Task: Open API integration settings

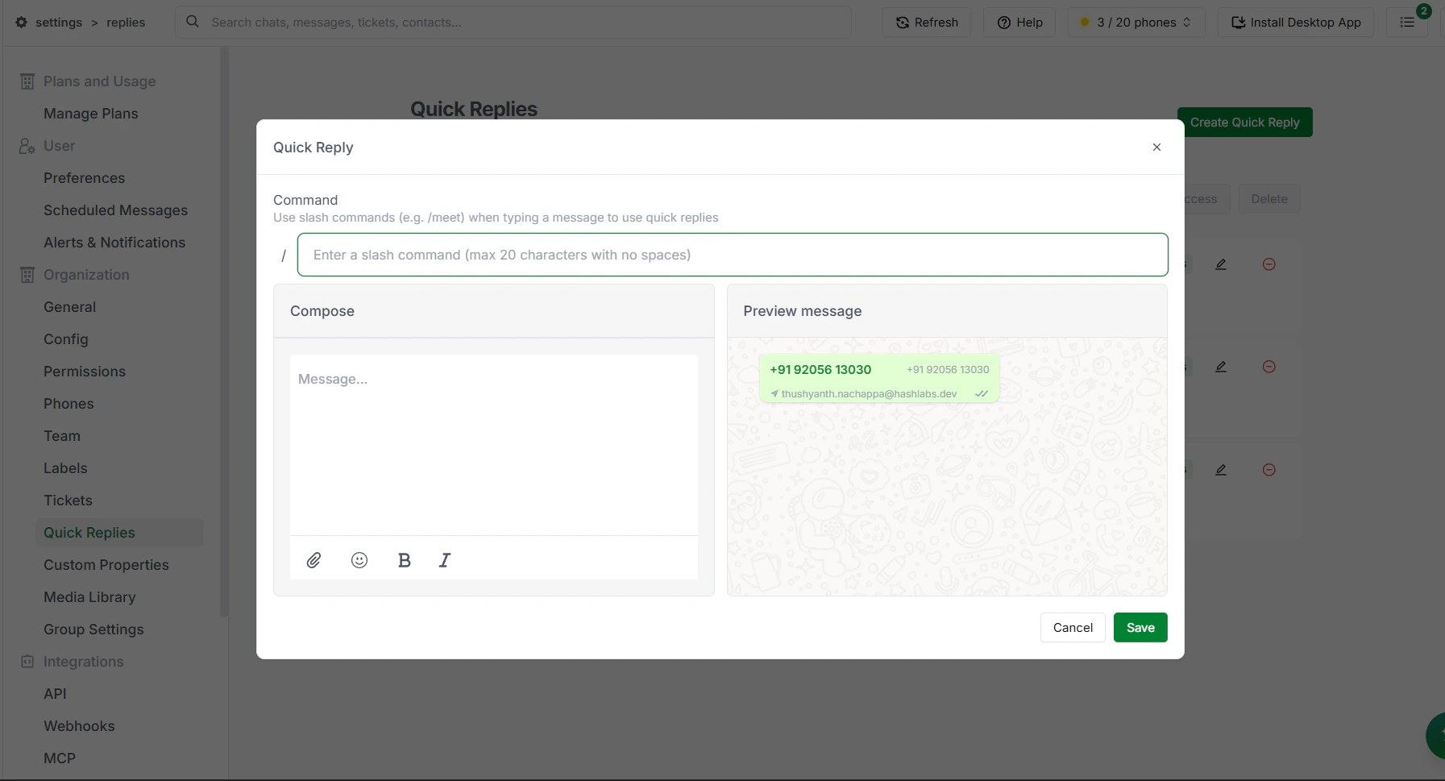Action: 55,694
